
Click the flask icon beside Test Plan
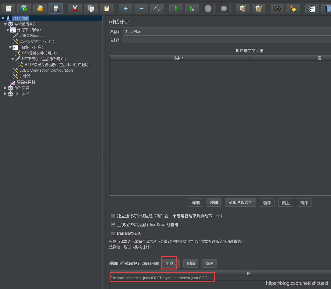[x=8, y=18]
